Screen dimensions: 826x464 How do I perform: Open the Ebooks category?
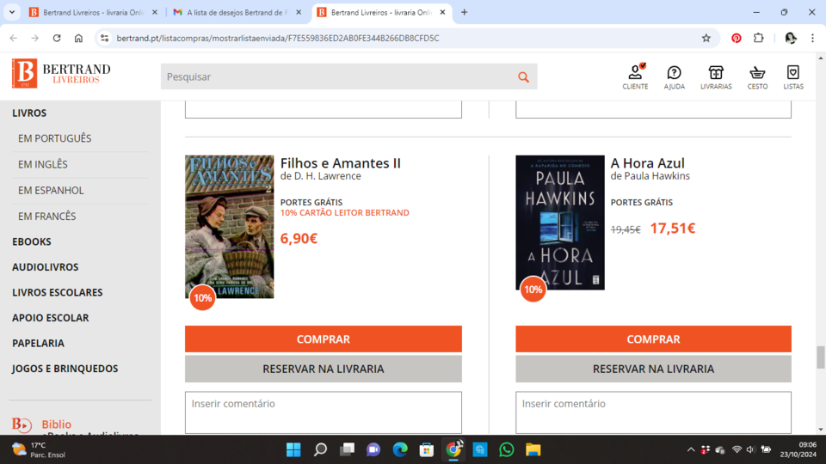[32, 241]
